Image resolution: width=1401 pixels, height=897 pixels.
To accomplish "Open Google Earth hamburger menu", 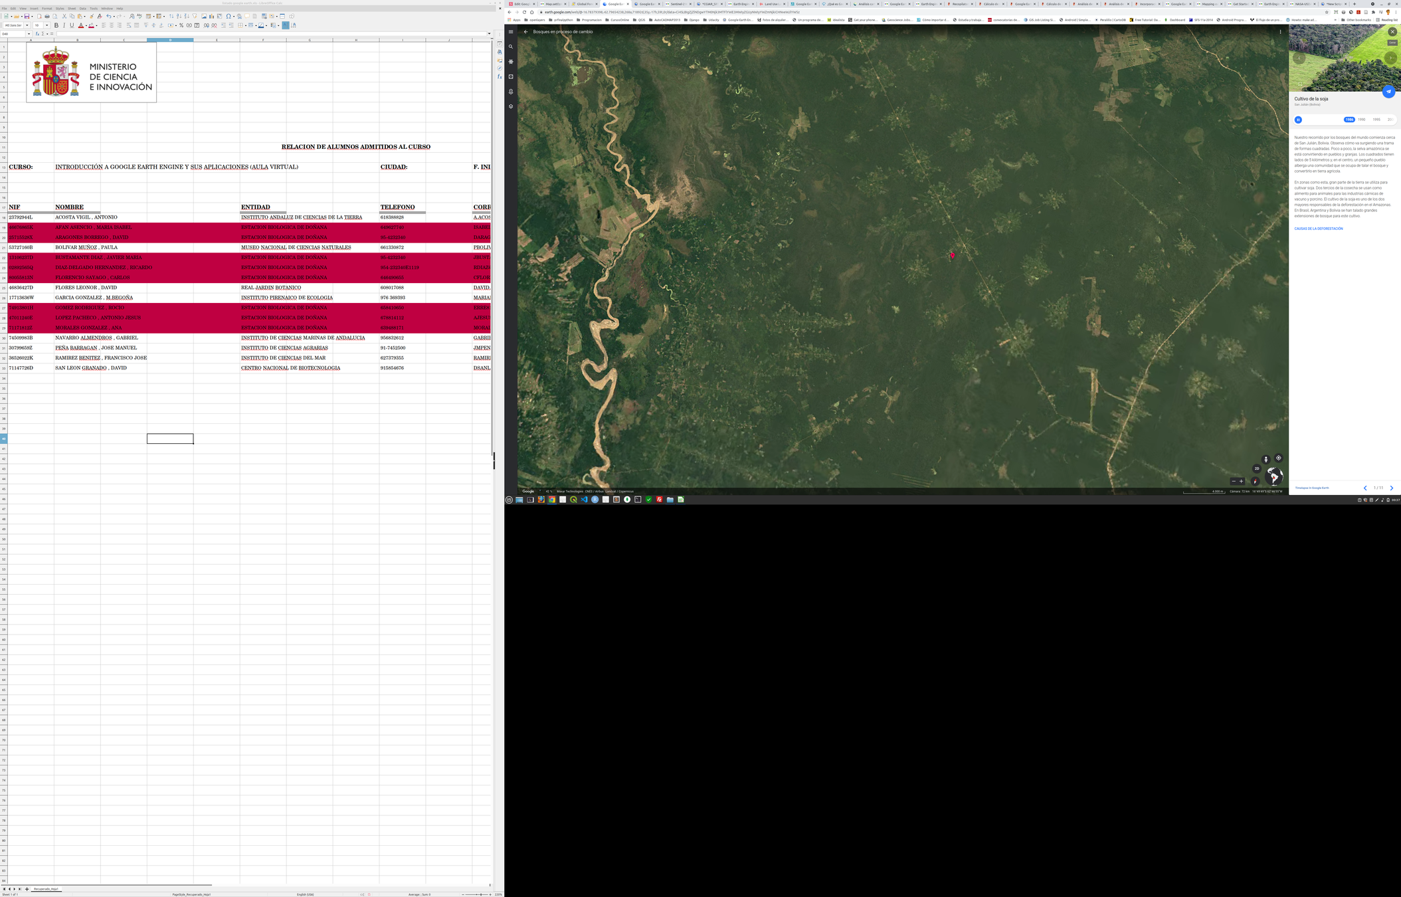I will click(x=511, y=31).
